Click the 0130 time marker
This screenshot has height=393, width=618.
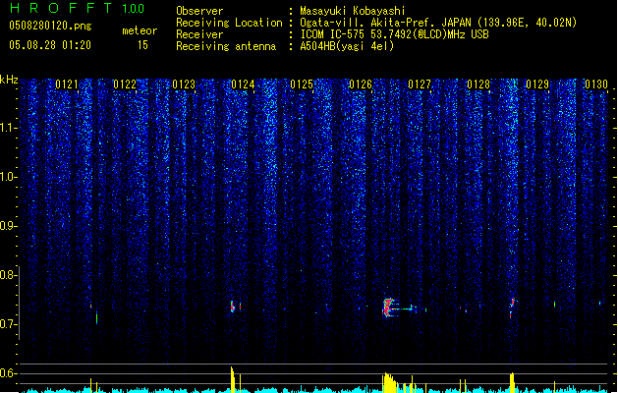[596, 84]
